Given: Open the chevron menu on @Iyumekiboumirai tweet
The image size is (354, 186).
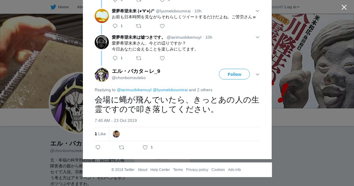Looking at the screenshot, I should 258,11.
